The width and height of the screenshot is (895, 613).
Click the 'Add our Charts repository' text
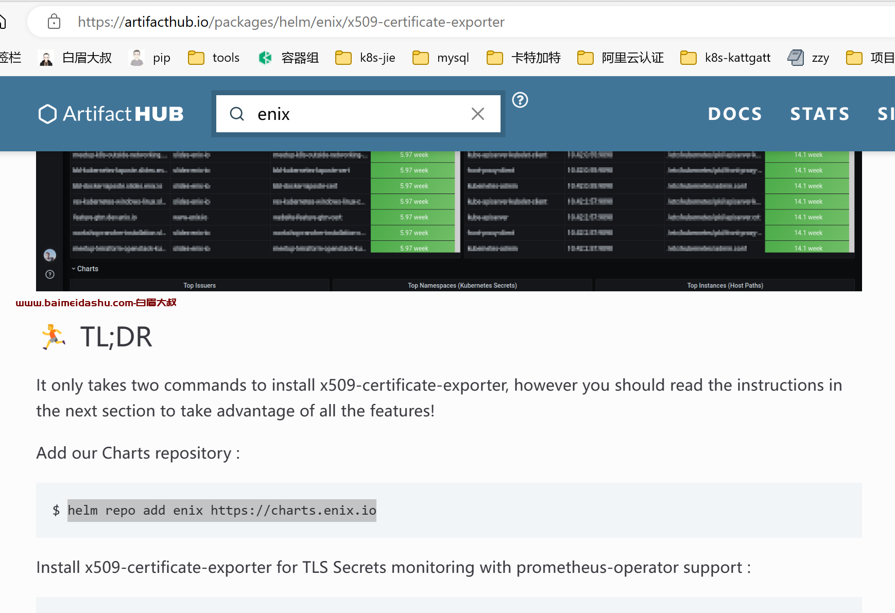pyautogui.click(x=138, y=453)
